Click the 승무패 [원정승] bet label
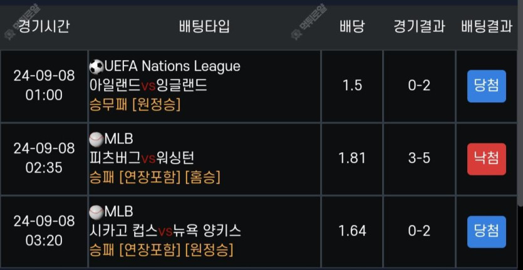The height and width of the screenshot is (270, 523). (135, 105)
